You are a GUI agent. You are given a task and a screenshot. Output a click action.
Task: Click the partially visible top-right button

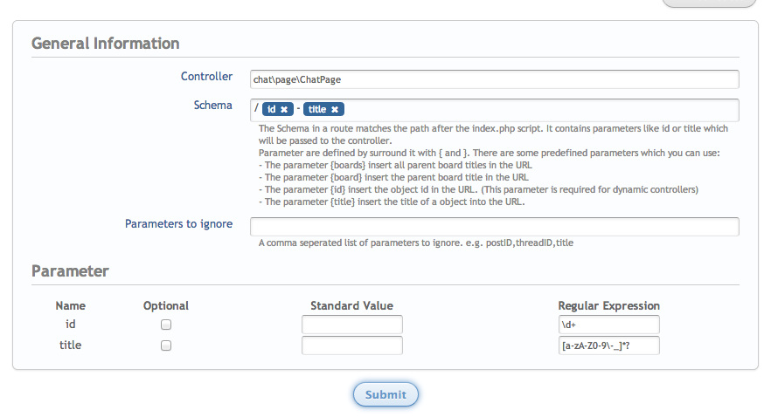pos(708,3)
